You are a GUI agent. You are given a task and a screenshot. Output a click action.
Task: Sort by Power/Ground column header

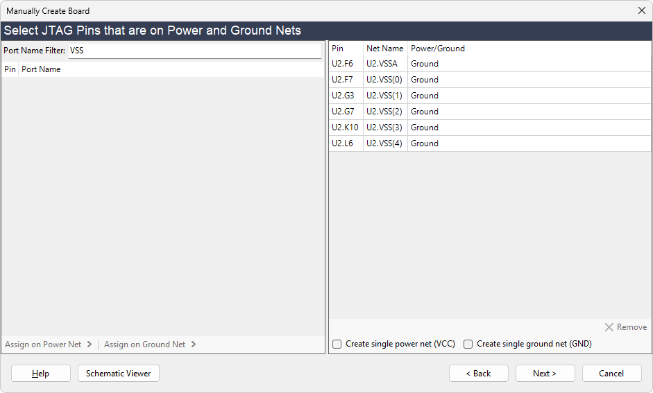(x=438, y=49)
